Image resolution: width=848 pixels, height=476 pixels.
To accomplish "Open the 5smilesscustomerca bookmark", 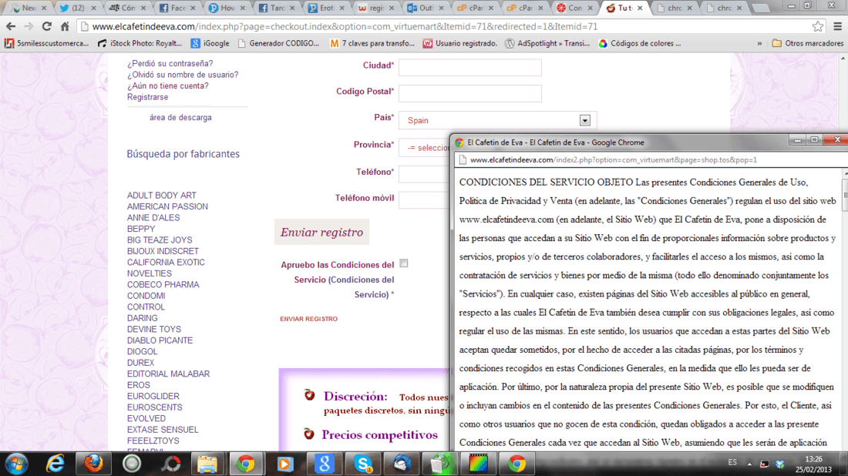I will click(46, 43).
